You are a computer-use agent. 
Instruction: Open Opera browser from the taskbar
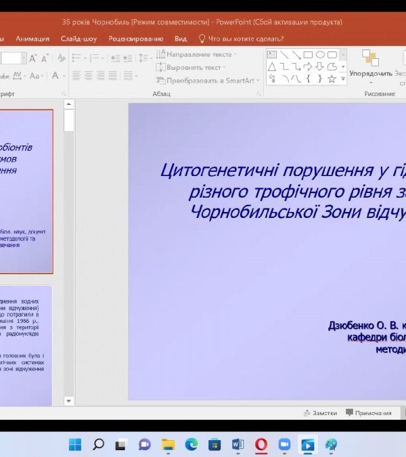tap(261, 444)
